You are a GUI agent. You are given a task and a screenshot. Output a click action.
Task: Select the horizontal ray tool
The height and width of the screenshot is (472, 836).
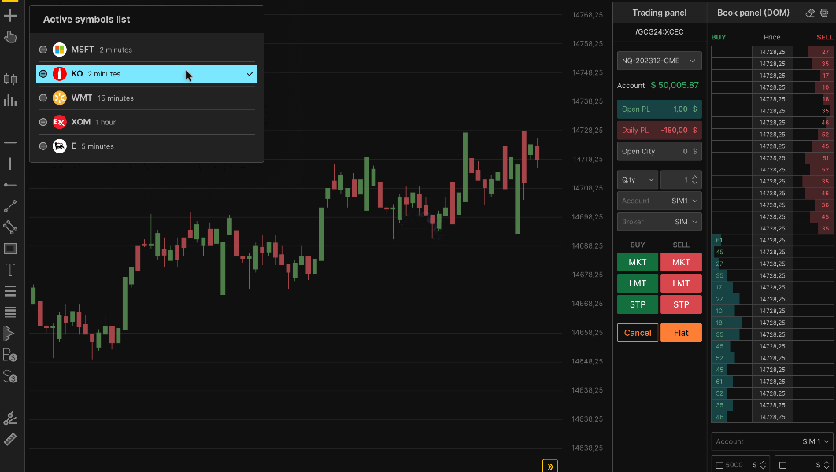pos(10,185)
